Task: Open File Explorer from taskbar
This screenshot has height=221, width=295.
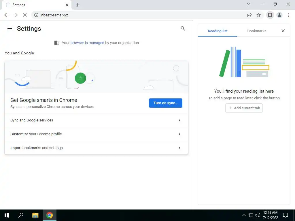Action: click(x=35, y=215)
